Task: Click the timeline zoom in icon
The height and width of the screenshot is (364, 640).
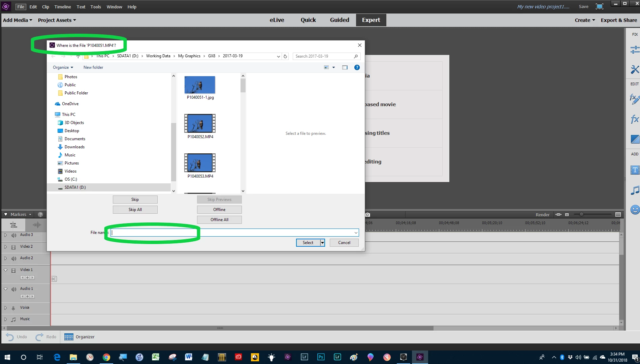Action: coord(618,215)
